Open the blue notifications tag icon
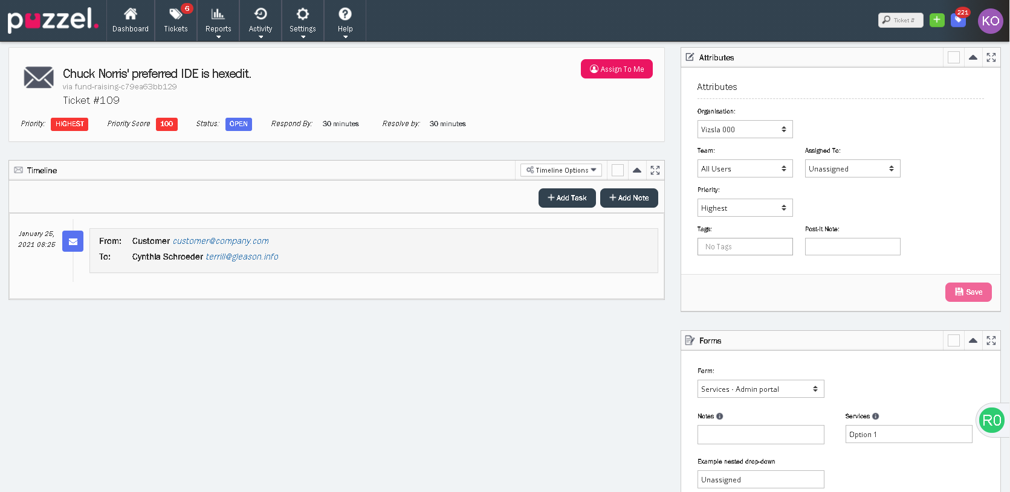Image resolution: width=1010 pixels, height=492 pixels. [x=958, y=21]
